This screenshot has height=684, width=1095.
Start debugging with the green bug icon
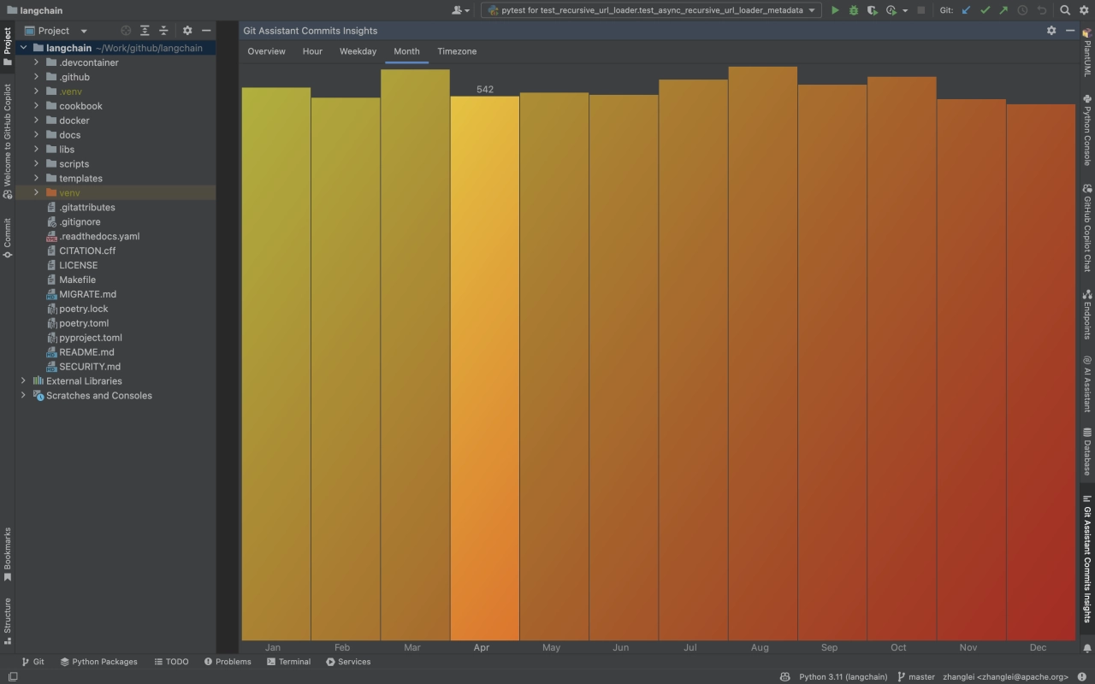tap(854, 10)
